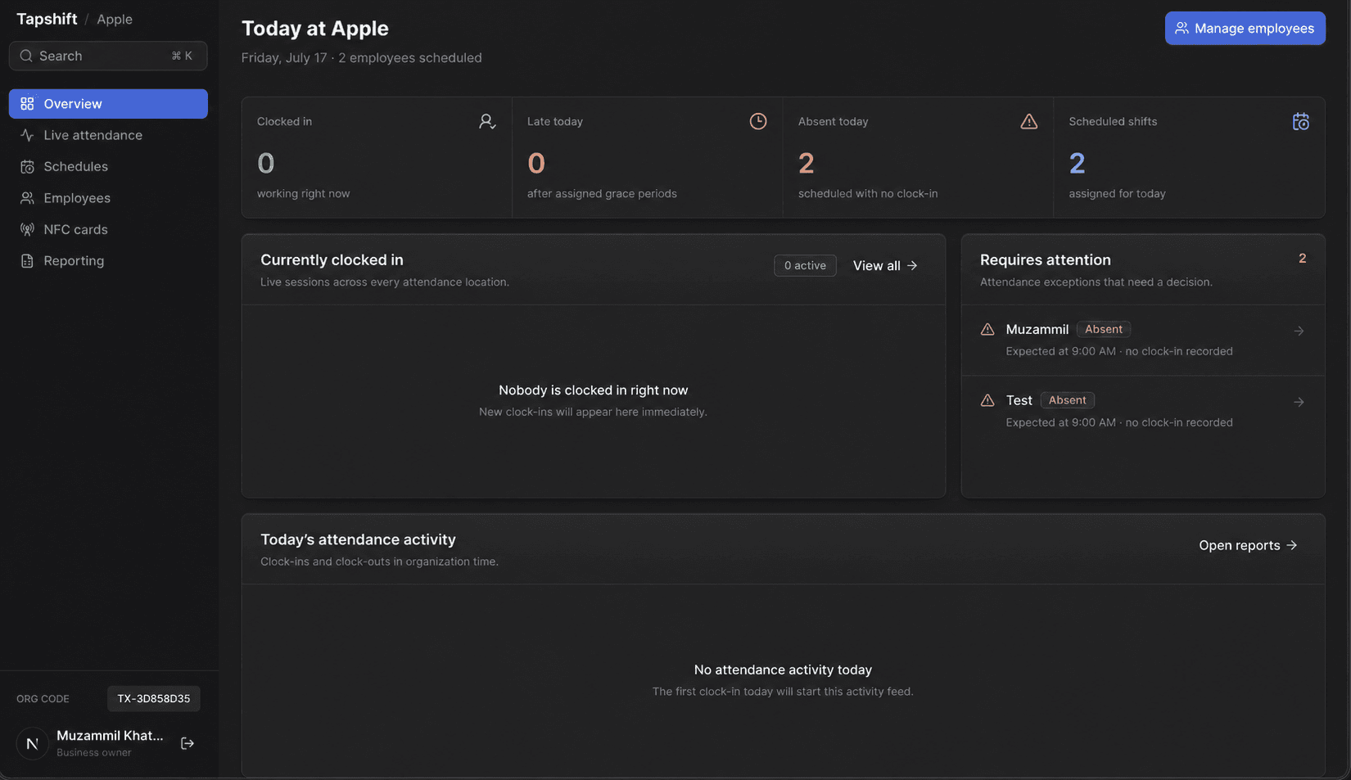Click the Currently clocked in heading

click(332, 259)
